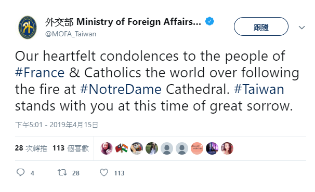
Task: Open the MOFA Taiwan profile avatar
Action: [x=28, y=28]
